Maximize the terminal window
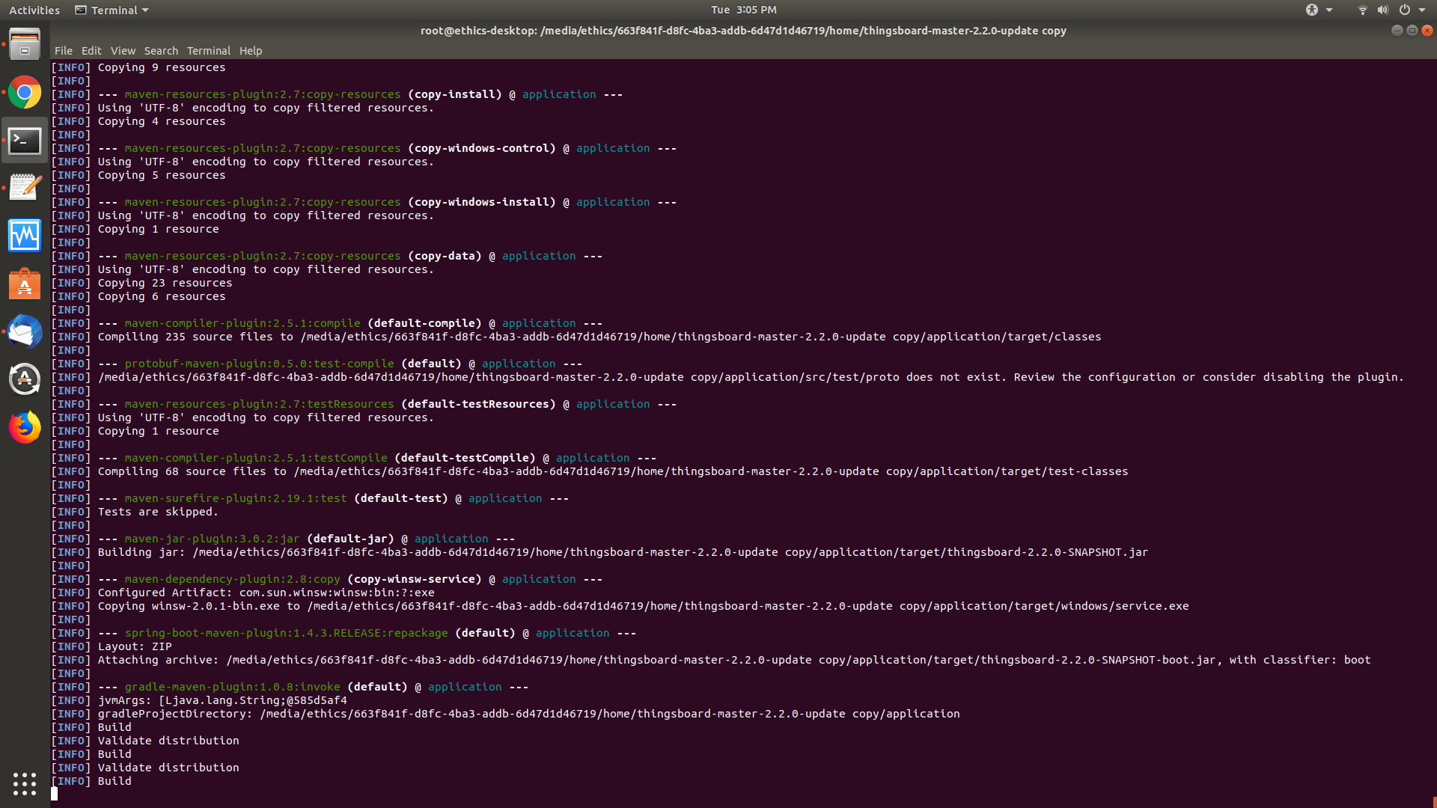The image size is (1437, 808). 1412,31
